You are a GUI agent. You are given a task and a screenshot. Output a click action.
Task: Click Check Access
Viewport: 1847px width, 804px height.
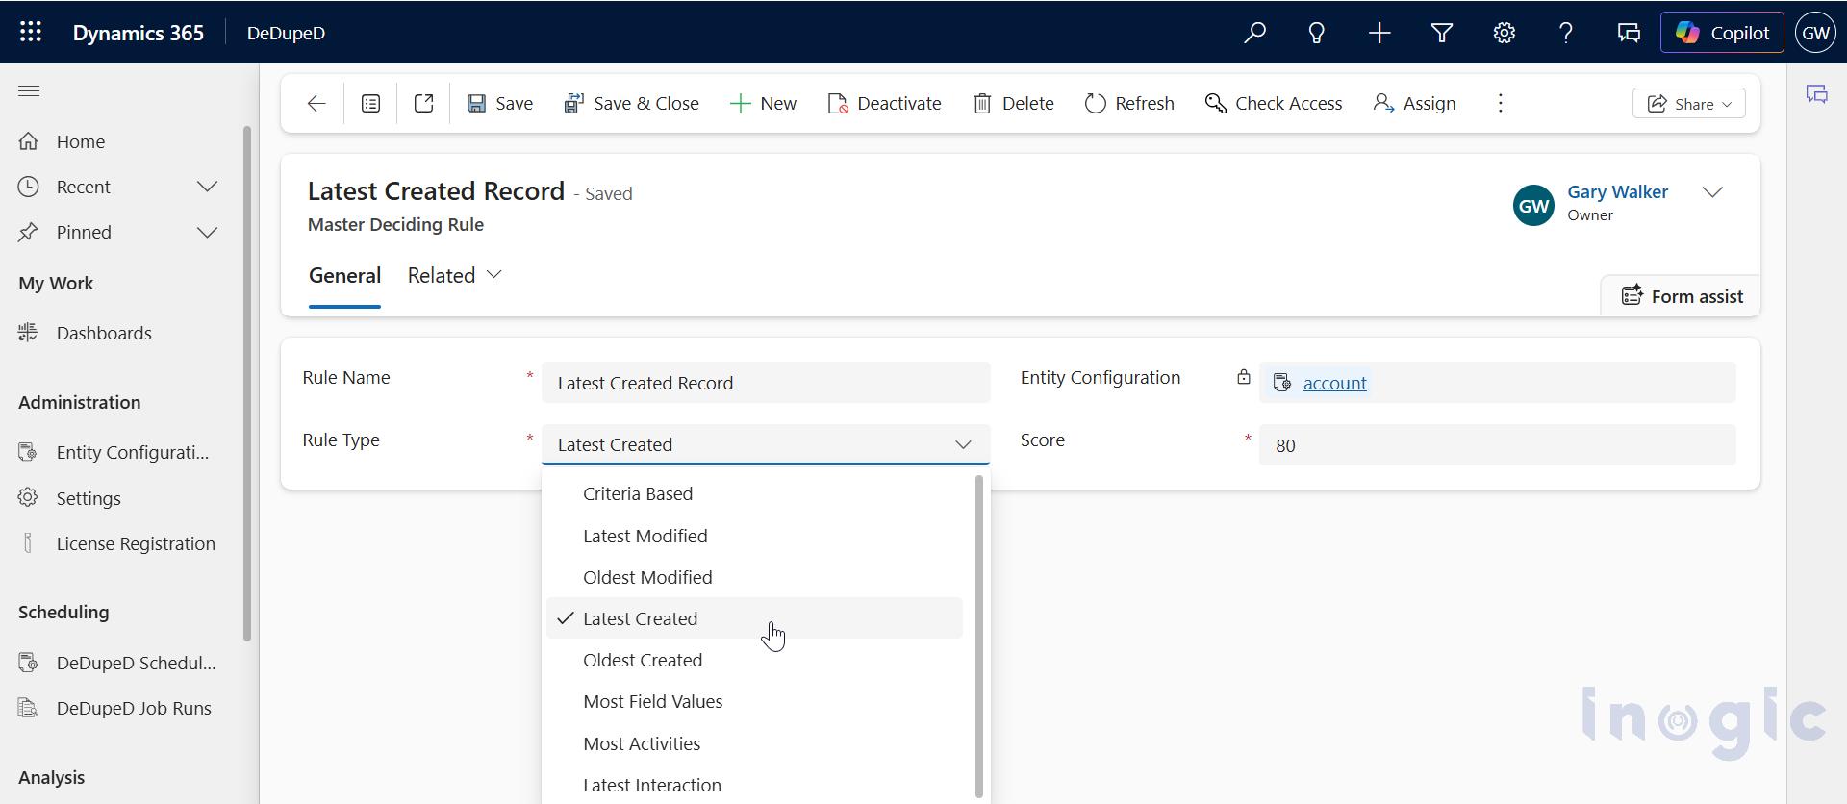1274,104
